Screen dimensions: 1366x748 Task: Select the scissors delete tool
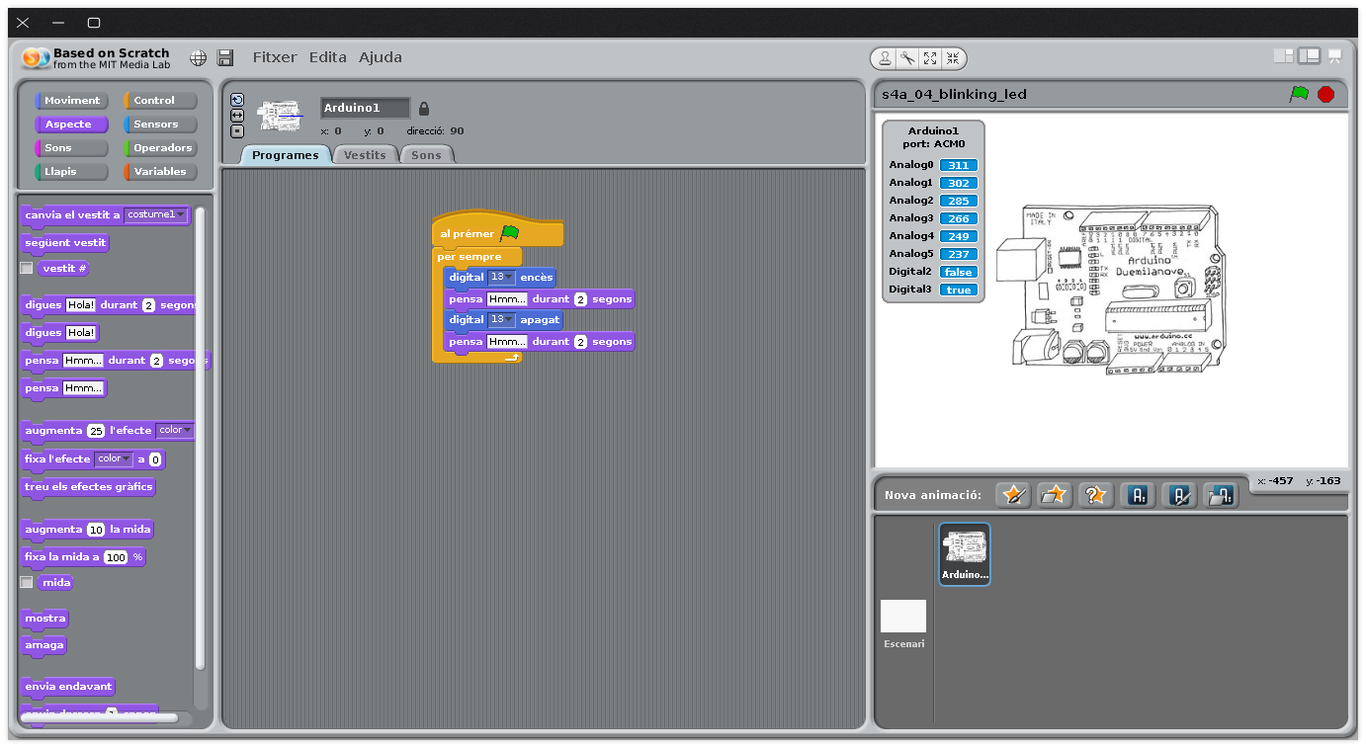click(907, 58)
